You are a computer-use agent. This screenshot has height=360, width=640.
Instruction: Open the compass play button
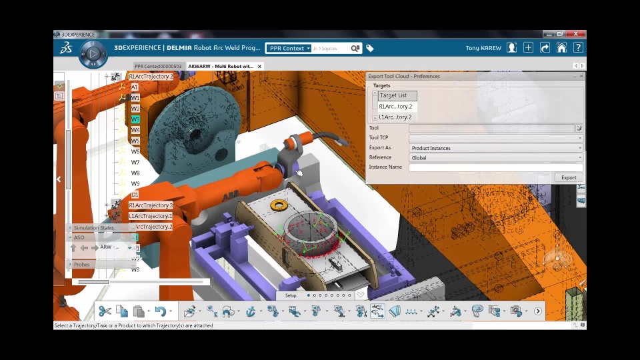point(93,53)
